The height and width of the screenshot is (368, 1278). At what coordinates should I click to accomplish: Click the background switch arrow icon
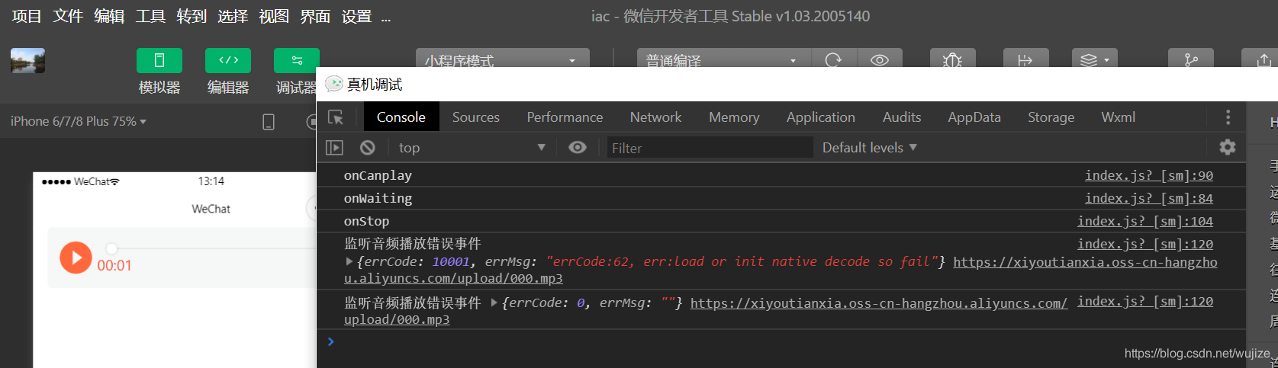[1025, 60]
